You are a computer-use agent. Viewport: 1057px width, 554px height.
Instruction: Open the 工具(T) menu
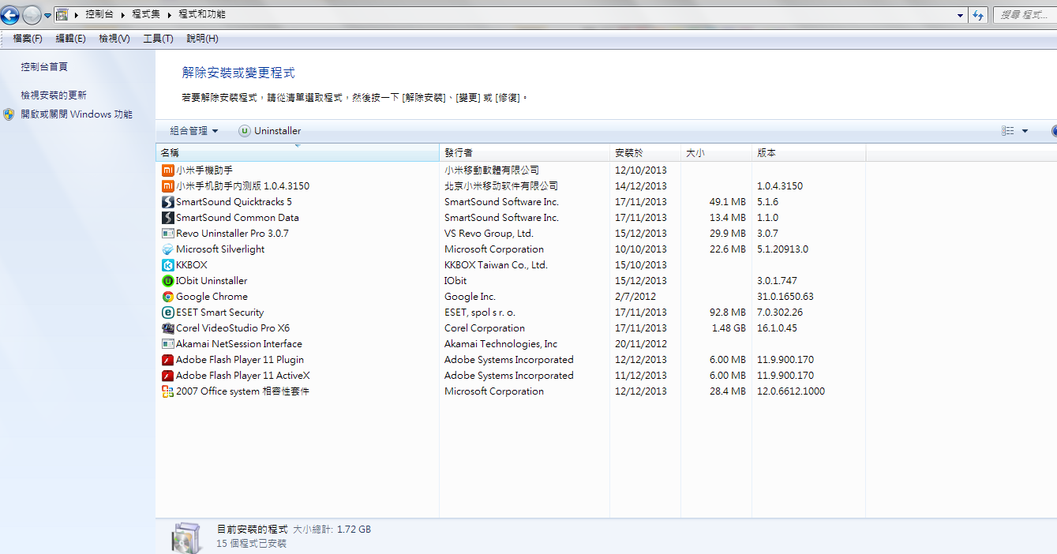tap(158, 39)
